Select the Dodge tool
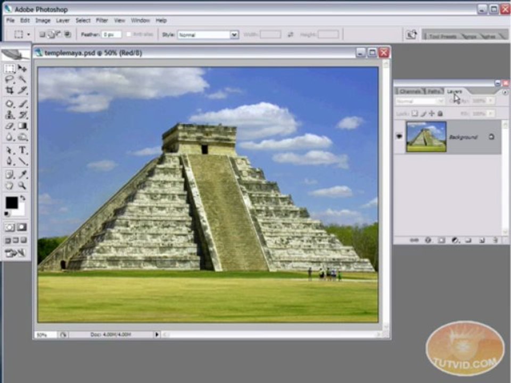The width and height of the screenshot is (511, 383). coord(22,137)
